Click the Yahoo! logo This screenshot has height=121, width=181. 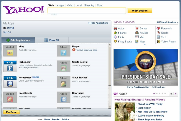(x=24, y=10)
